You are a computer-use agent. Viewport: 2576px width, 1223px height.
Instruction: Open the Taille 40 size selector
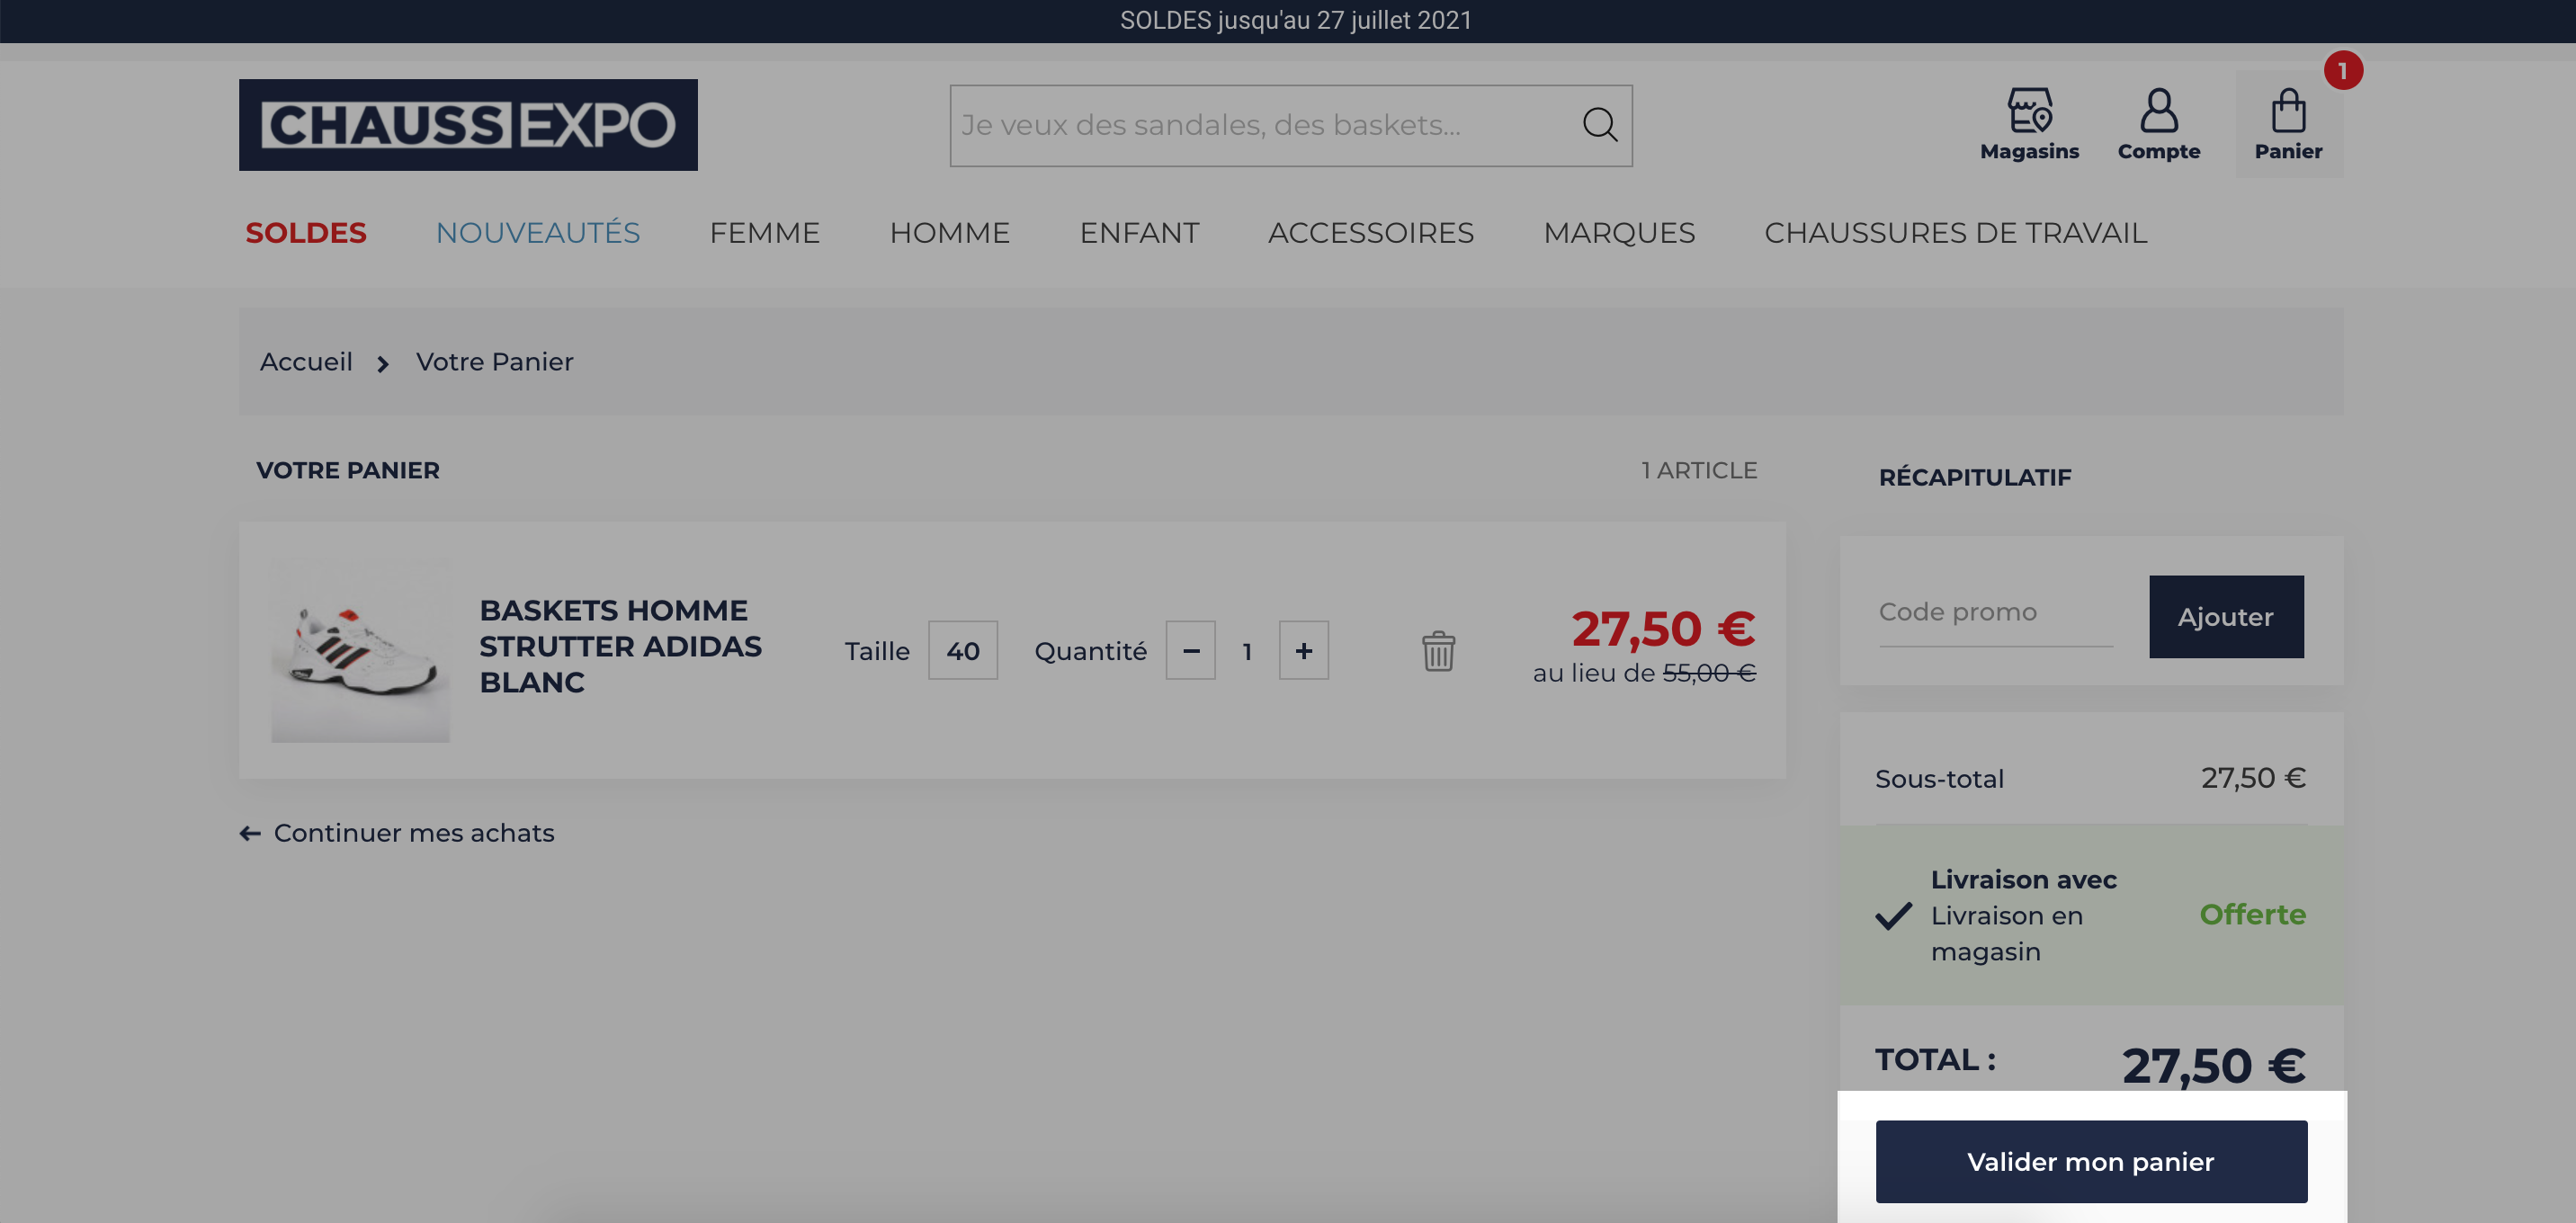(962, 651)
